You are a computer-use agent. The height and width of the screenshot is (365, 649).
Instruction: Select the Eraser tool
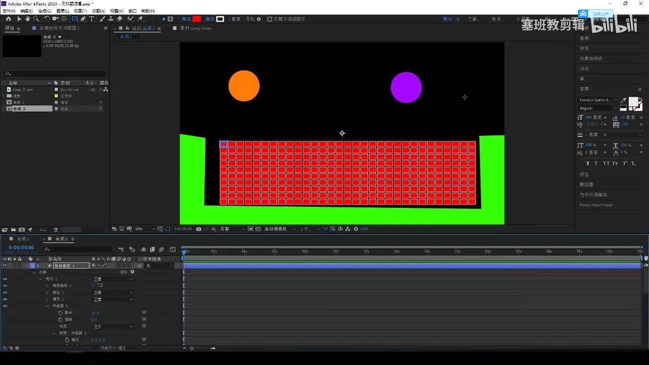coord(120,19)
